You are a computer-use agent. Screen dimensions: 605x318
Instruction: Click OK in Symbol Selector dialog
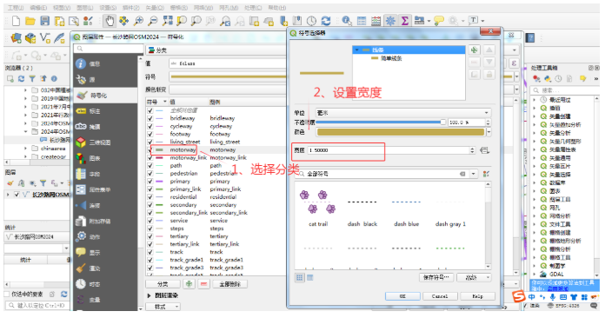pos(402,296)
